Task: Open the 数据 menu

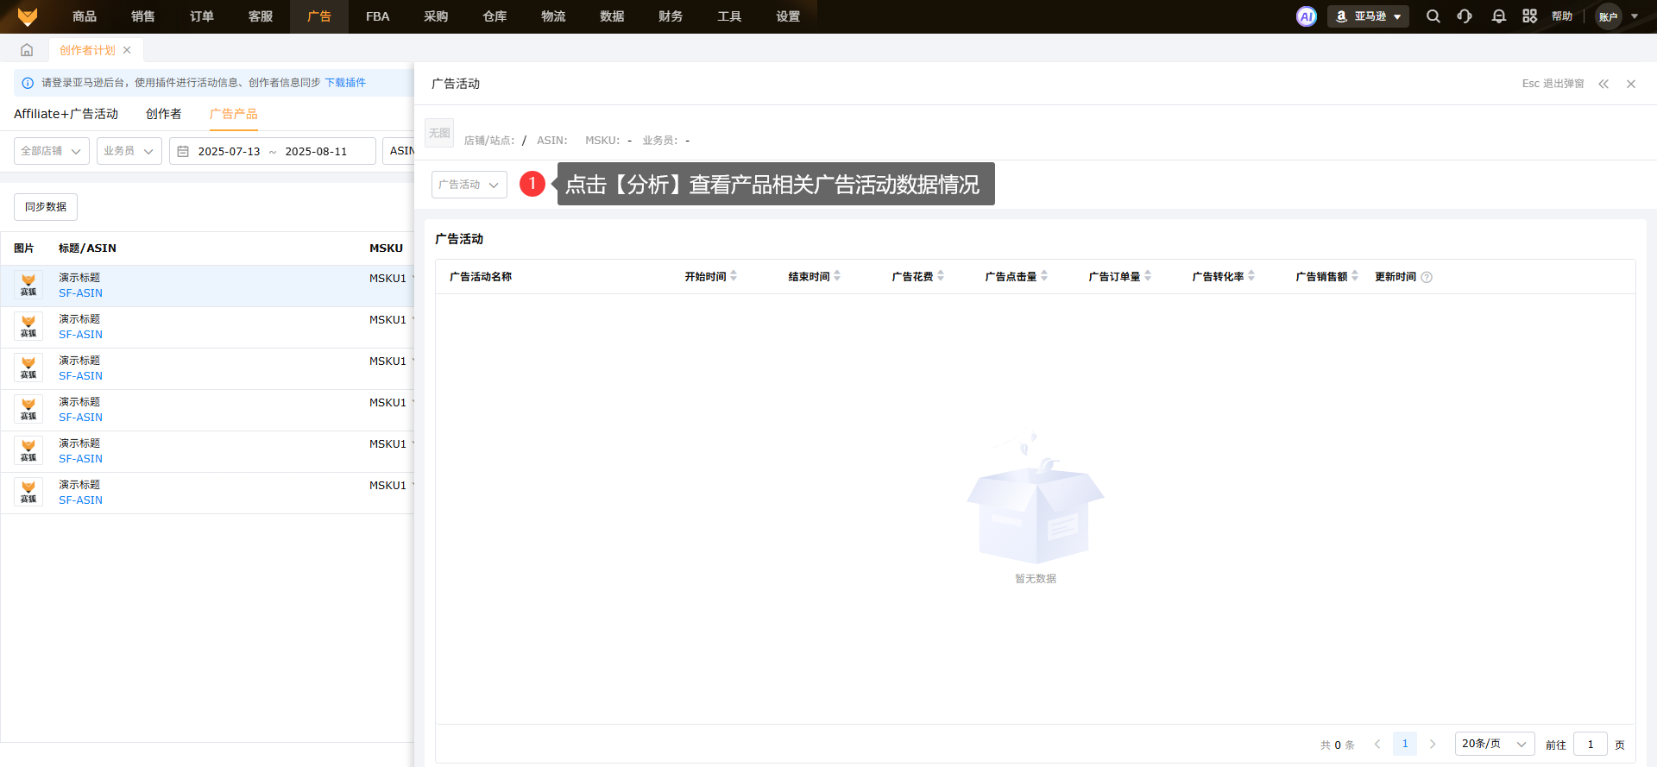Action: click(x=613, y=16)
